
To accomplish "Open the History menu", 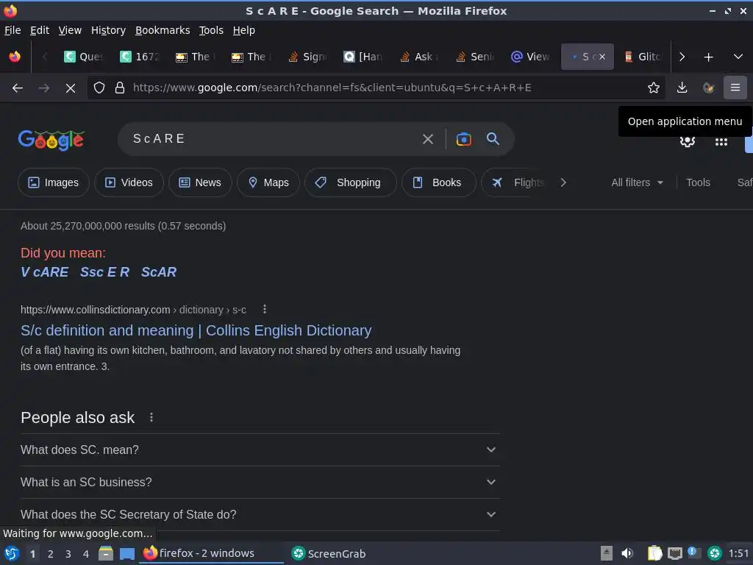I will tap(108, 30).
